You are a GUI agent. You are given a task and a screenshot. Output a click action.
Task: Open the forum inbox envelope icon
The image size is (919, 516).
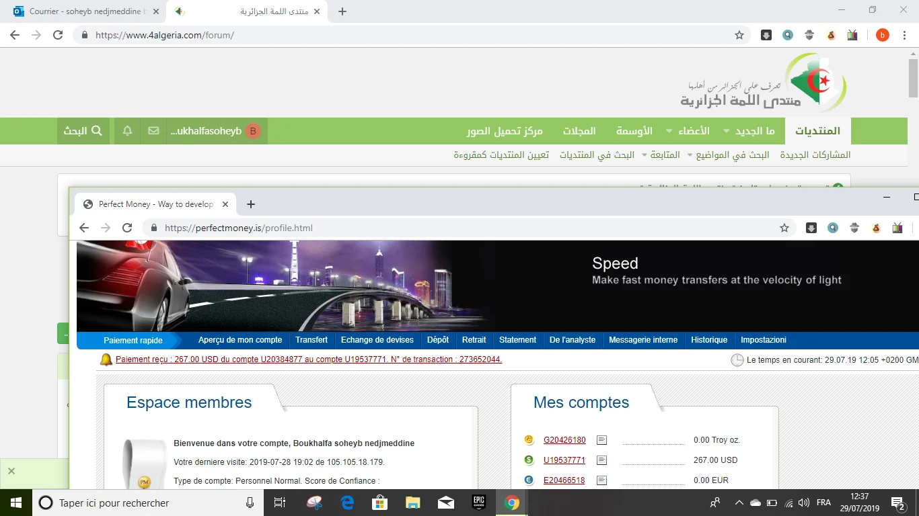point(153,131)
